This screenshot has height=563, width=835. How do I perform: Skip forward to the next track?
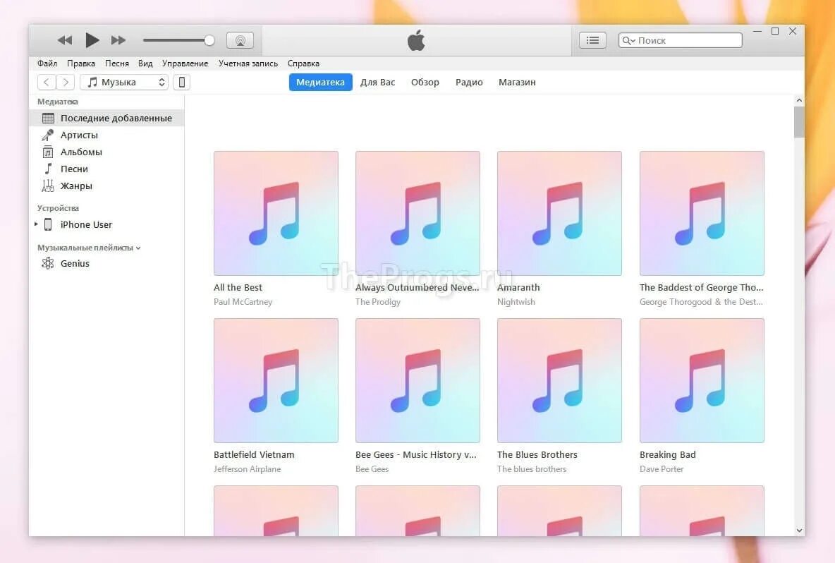[x=118, y=40]
